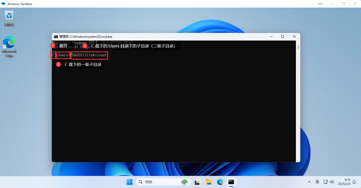Open the network status tray icon
Image resolution: width=361 pixels, height=188 pixels.
(325, 182)
